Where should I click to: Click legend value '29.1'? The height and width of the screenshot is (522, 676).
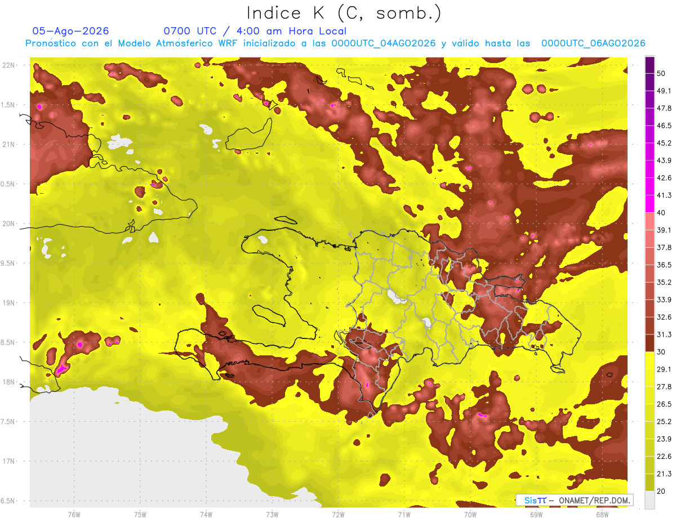tap(664, 369)
